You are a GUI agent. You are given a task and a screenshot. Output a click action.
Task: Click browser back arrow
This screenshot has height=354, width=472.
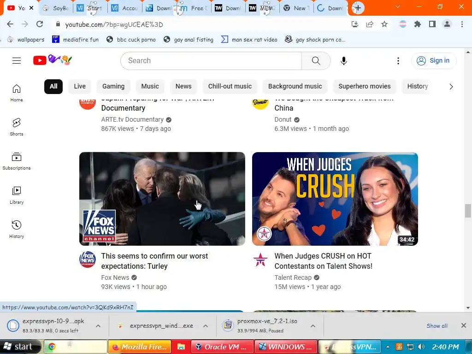pyautogui.click(x=10, y=24)
